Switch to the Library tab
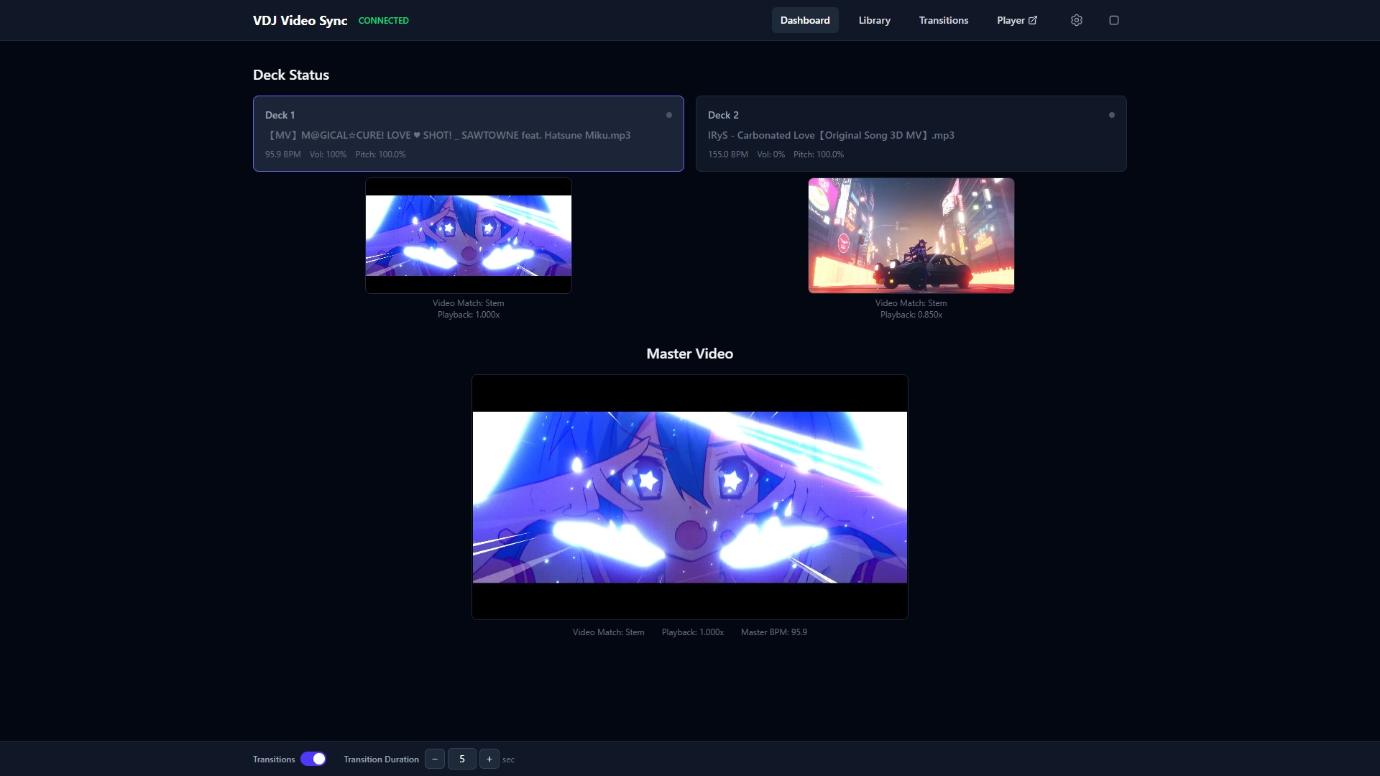Viewport: 1380px width, 776px height. (873, 20)
